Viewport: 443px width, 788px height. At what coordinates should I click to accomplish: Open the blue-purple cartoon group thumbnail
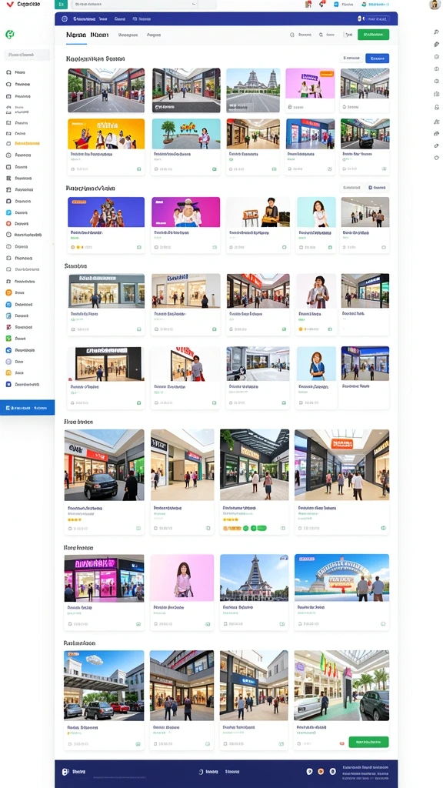click(106, 212)
